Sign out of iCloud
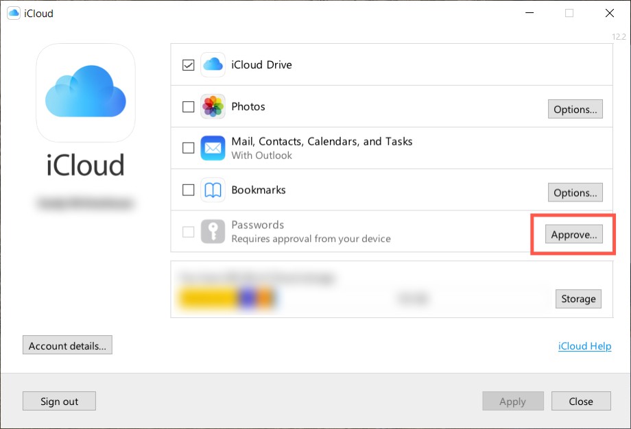Image resolution: width=631 pixels, height=429 pixels. (59, 401)
